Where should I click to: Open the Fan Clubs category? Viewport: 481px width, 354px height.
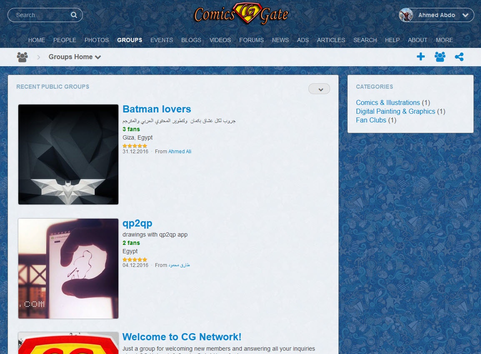pyautogui.click(x=371, y=120)
